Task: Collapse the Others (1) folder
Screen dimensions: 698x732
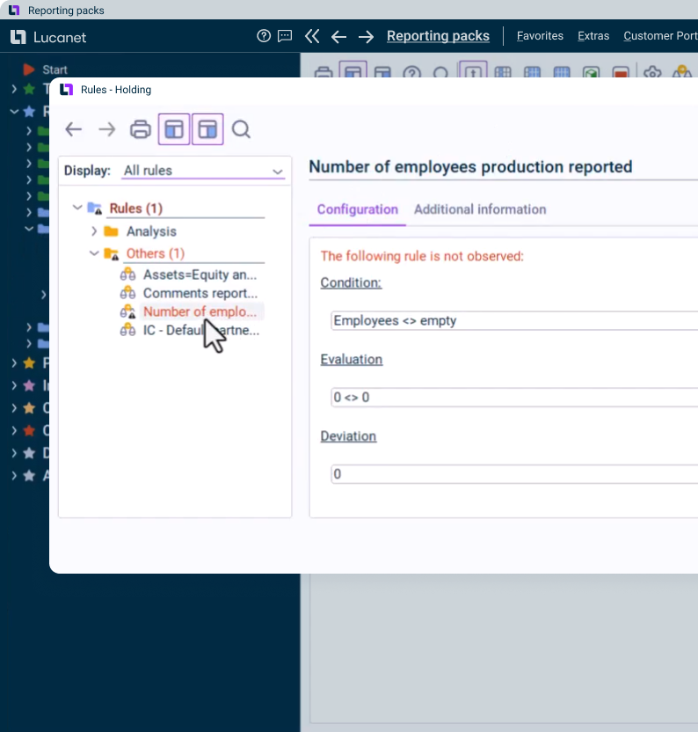Action: 94,253
